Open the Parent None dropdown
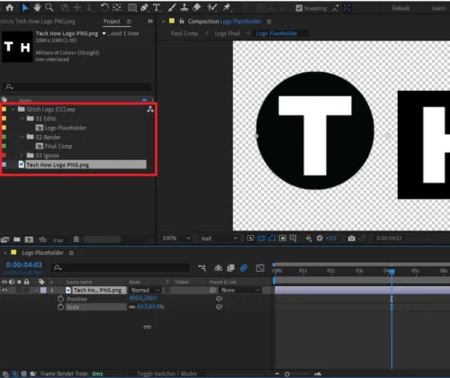The image size is (450, 378). 240,290
